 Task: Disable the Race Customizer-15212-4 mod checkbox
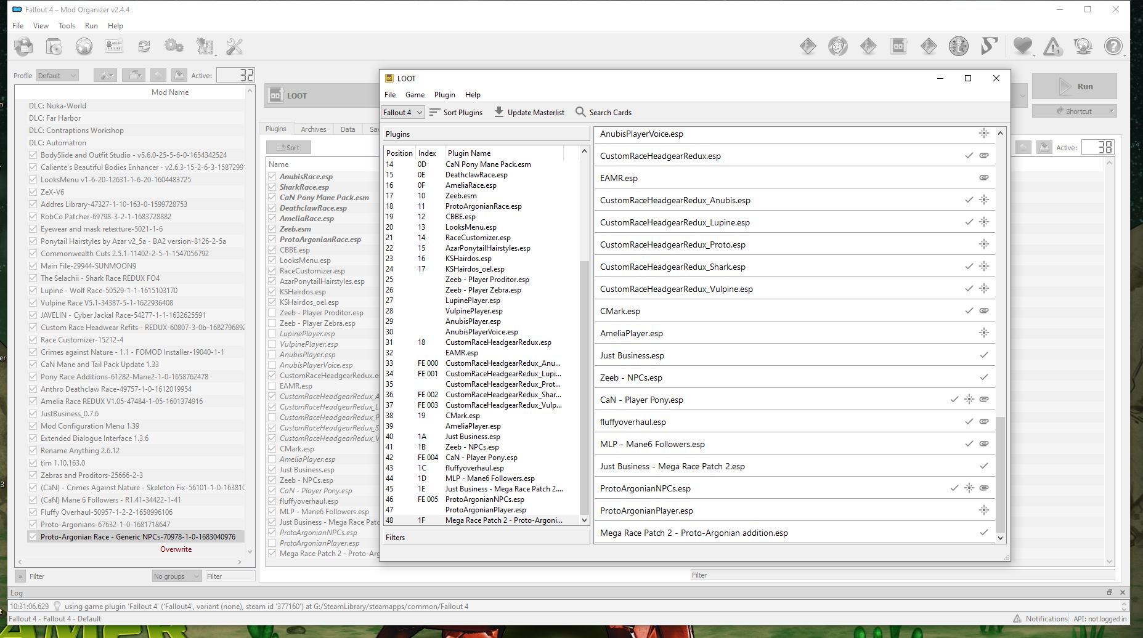pos(33,340)
